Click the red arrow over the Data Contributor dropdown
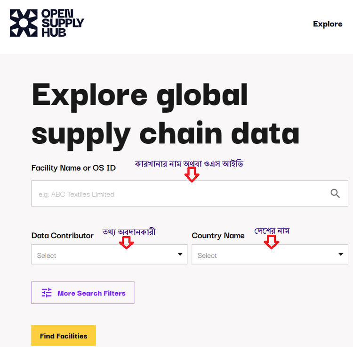Screen dimensions: 353x347 click(127, 242)
